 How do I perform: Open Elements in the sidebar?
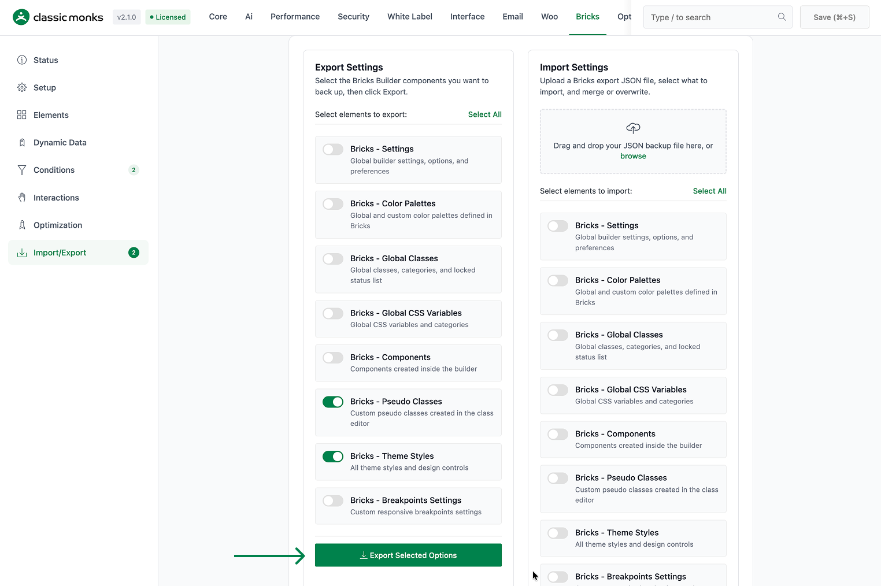click(78, 115)
